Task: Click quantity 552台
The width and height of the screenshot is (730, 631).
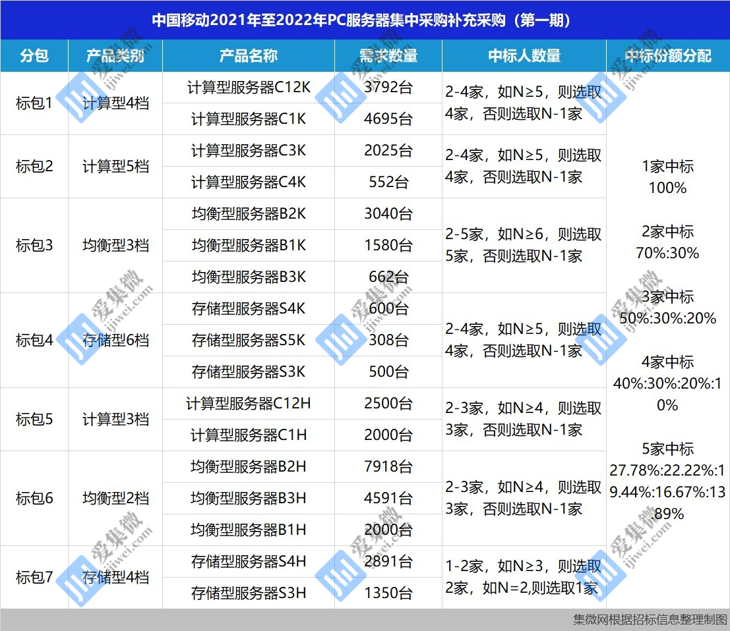Action: (x=388, y=182)
